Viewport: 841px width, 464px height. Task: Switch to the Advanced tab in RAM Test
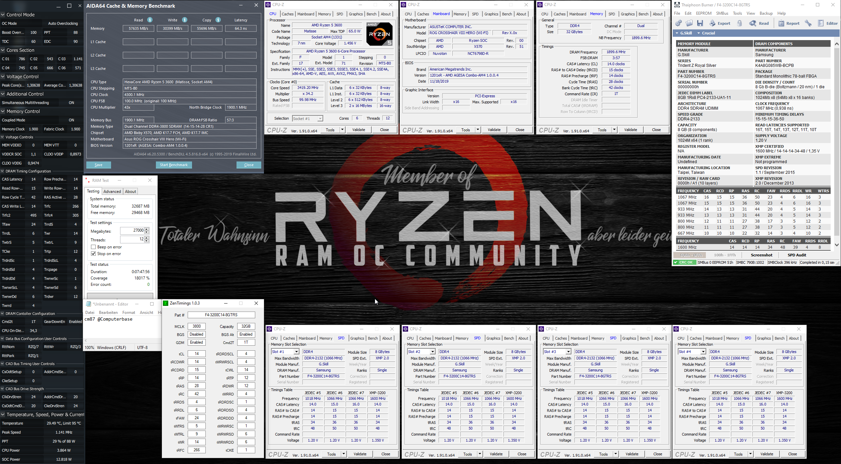coord(112,192)
